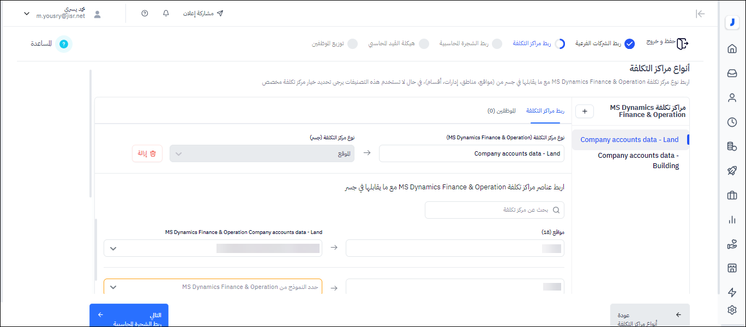Click the notifications bell icon
Image resolution: width=746 pixels, height=327 pixels.
(166, 14)
